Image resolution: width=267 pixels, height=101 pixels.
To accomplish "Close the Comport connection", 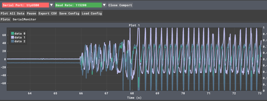I will click(120, 5).
